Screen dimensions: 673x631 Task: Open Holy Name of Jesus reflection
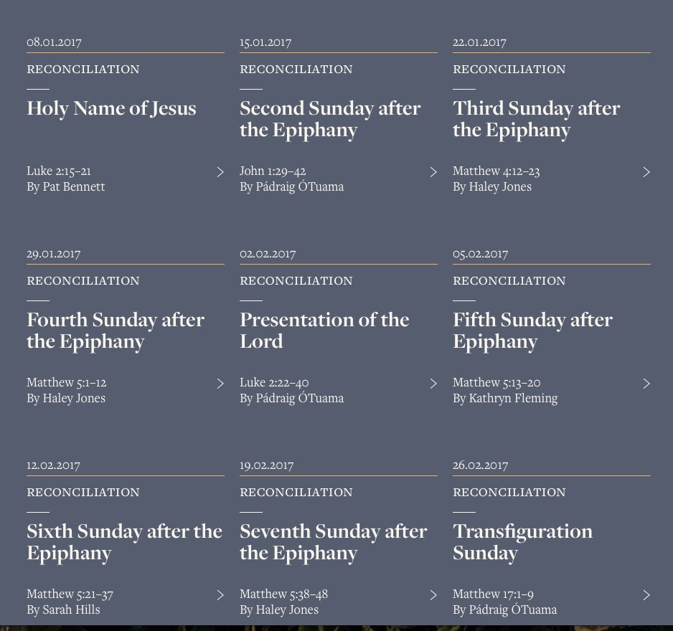point(111,108)
